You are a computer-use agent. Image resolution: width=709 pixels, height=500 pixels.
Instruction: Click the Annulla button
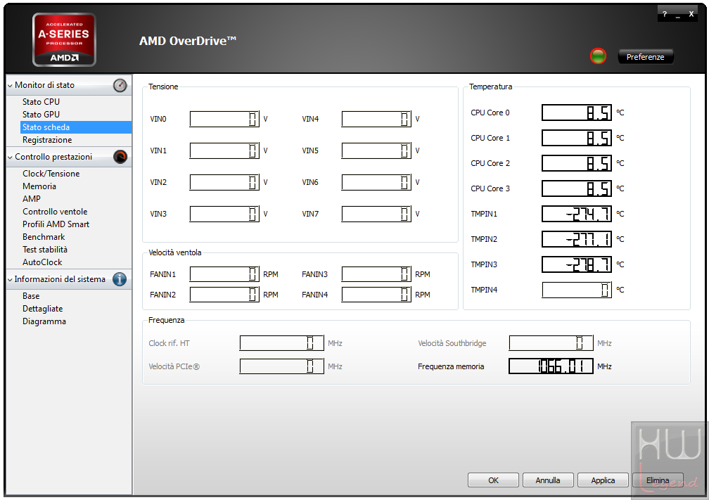click(x=548, y=480)
